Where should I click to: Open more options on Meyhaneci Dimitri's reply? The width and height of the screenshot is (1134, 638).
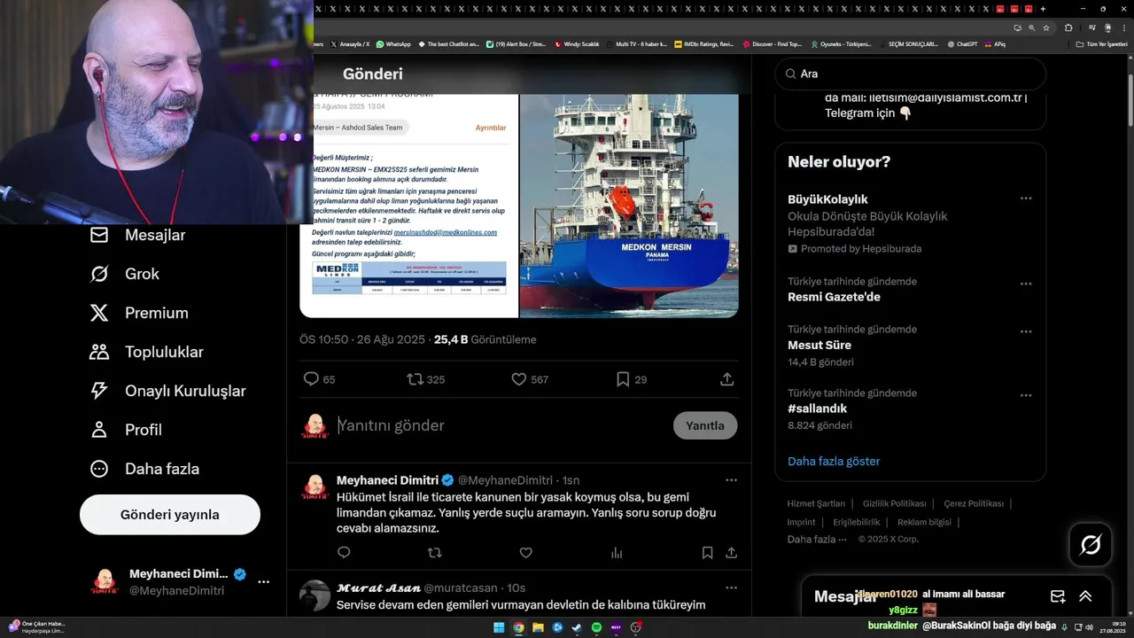coord(731,480)
